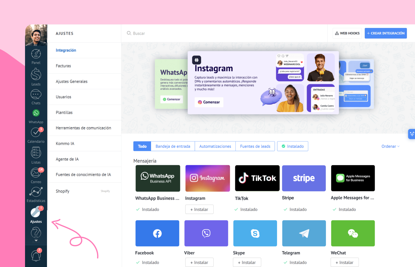The height and width of the screenshot is (267, 415).
Task: Open the Listas sidebar icon
Action: (x=36, y=152)
